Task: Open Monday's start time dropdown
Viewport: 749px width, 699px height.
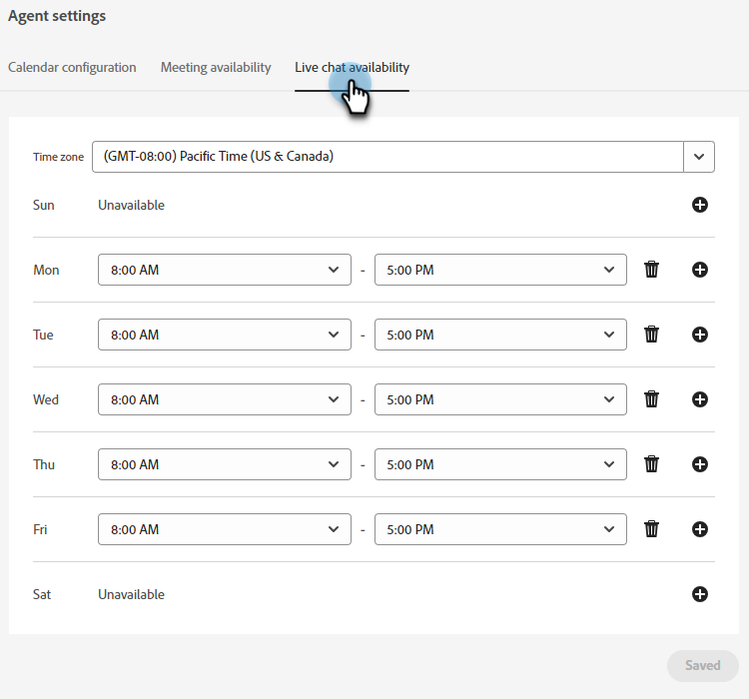Action: pyautogui.click(x=225, y=270)
